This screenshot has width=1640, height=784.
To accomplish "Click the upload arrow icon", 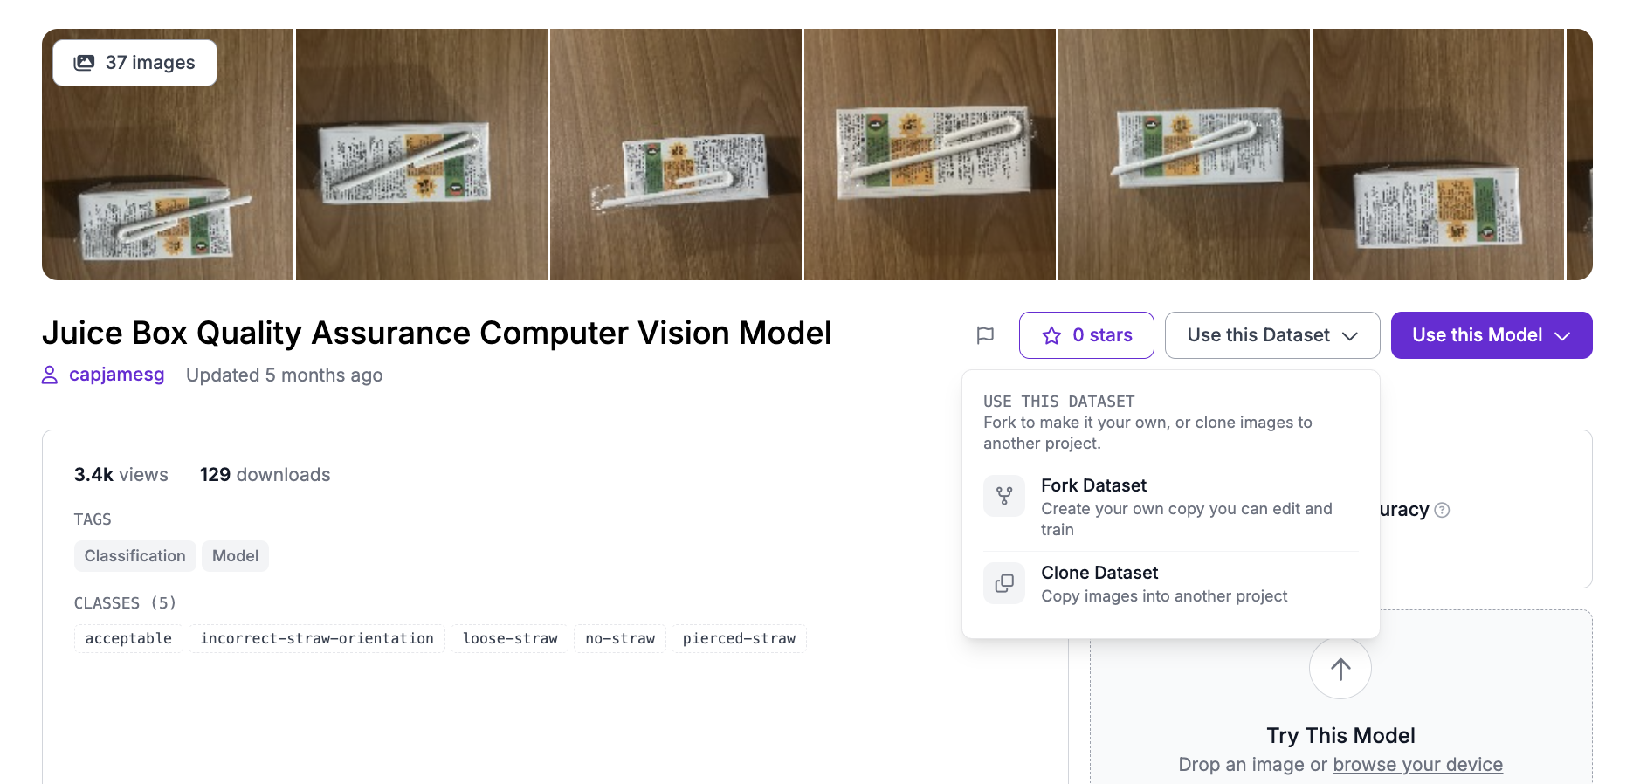I will tap(1340, 669).
